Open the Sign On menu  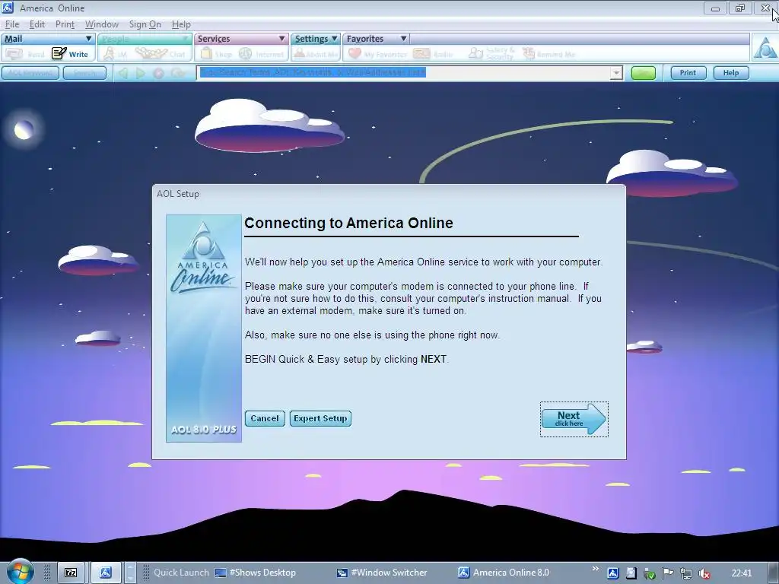click(x=145, y=24)
